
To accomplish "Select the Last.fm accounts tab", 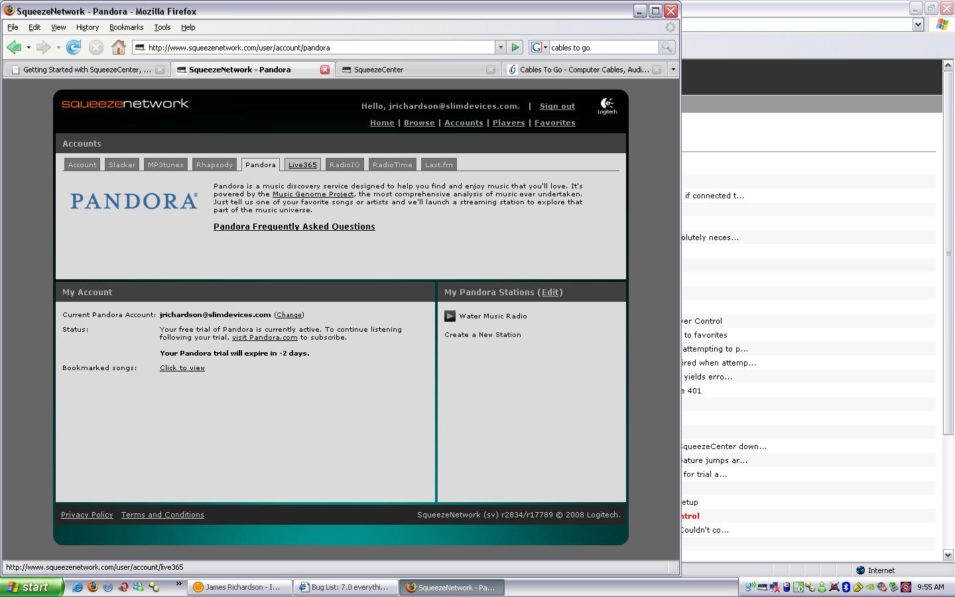I will [x=438, y=165].
